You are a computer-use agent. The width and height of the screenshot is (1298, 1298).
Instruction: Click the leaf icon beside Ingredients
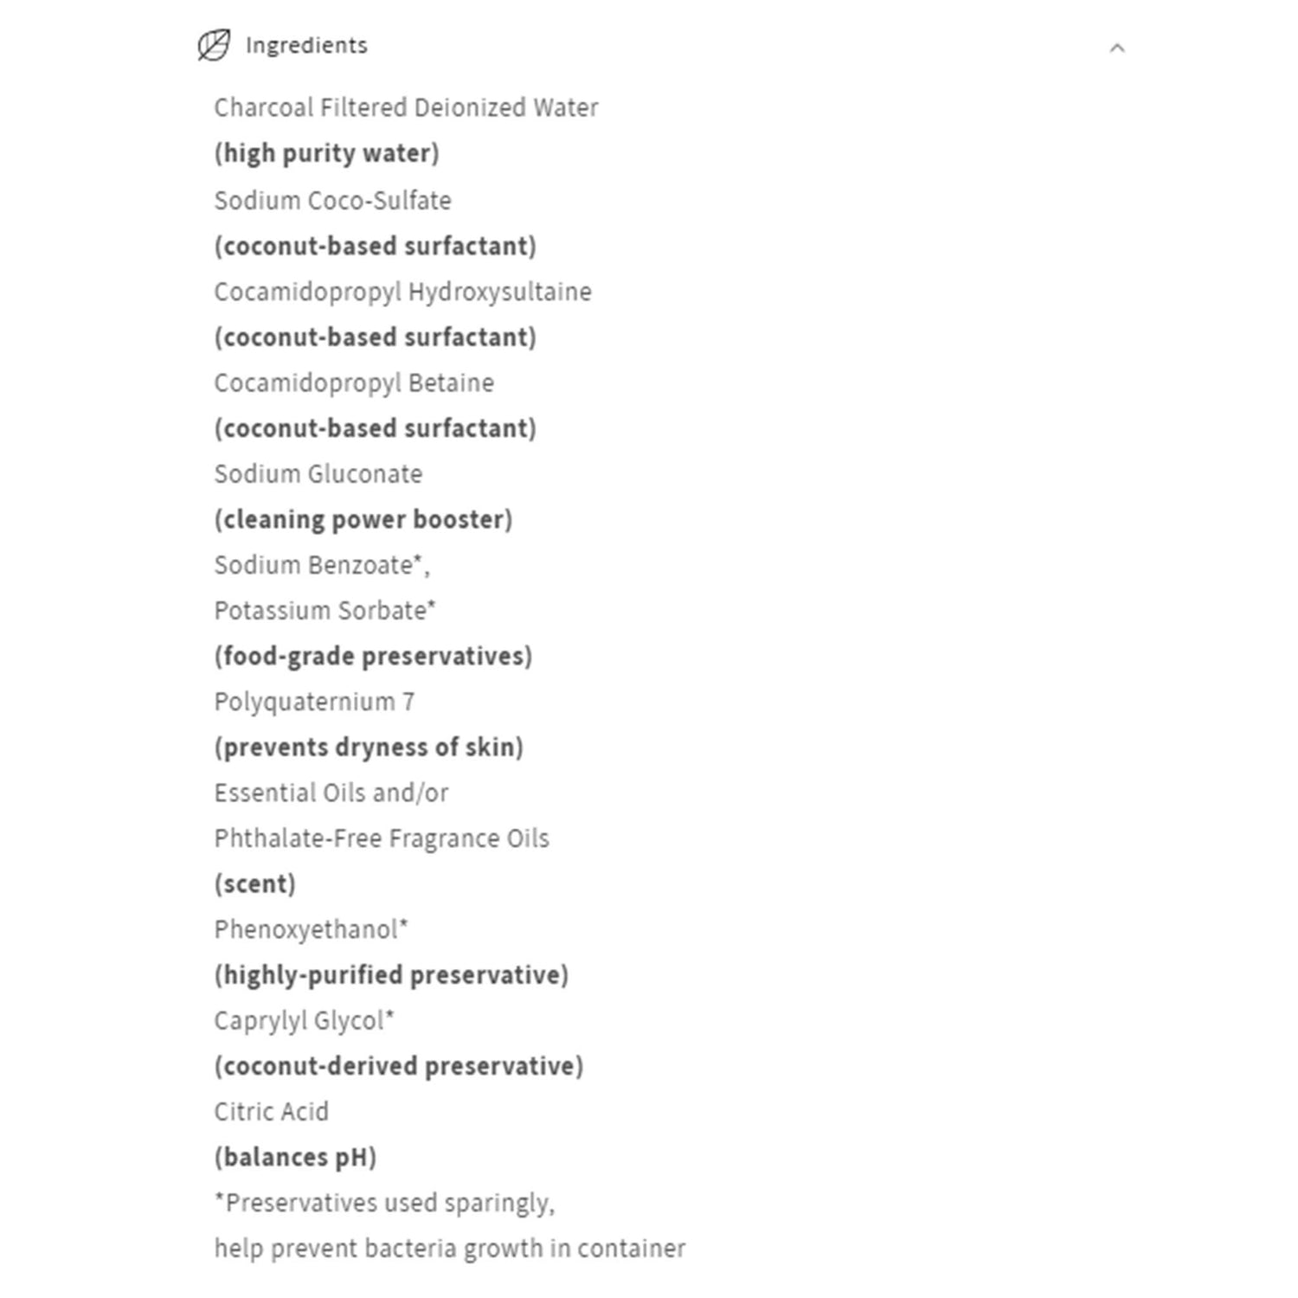point(214,45)
